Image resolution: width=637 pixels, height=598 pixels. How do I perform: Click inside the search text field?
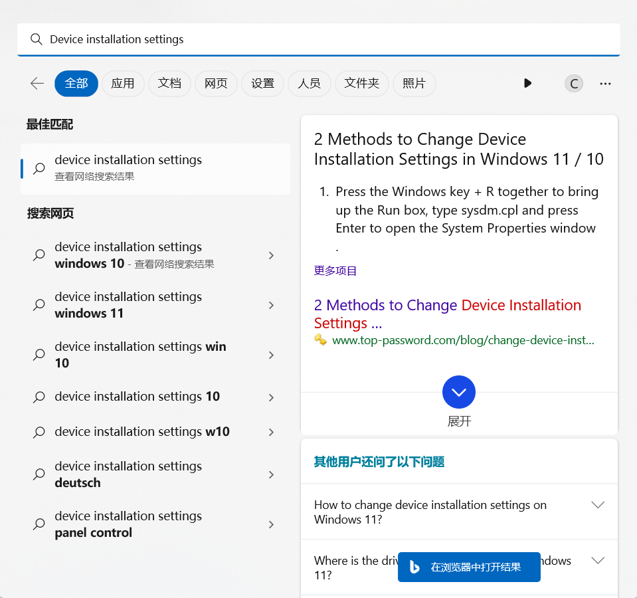(x=319, y=39)
